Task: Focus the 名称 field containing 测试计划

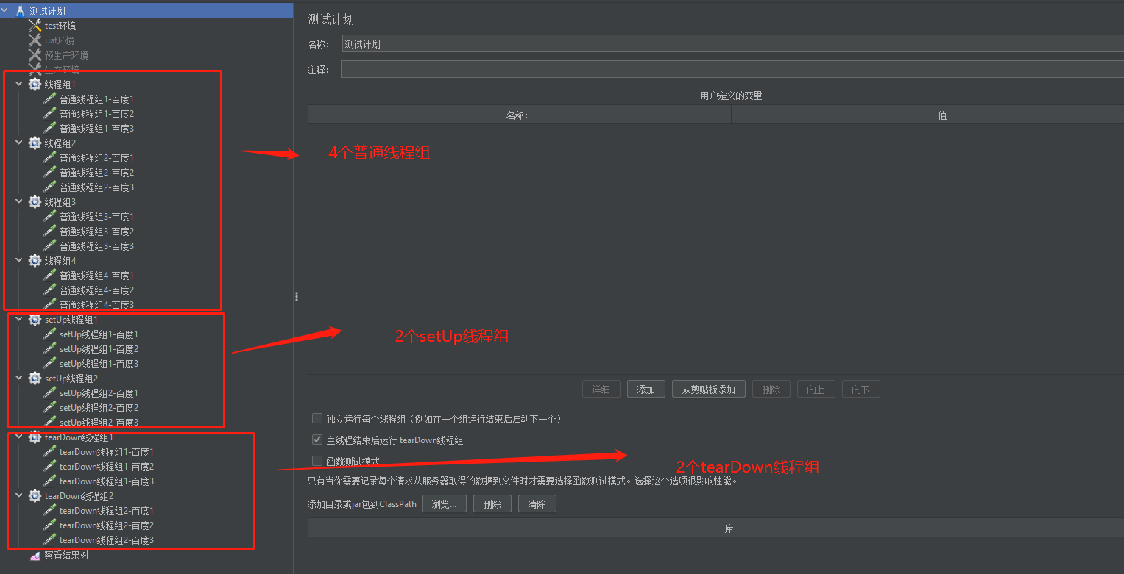Action: pyautogui.click(x=733, y=44)
